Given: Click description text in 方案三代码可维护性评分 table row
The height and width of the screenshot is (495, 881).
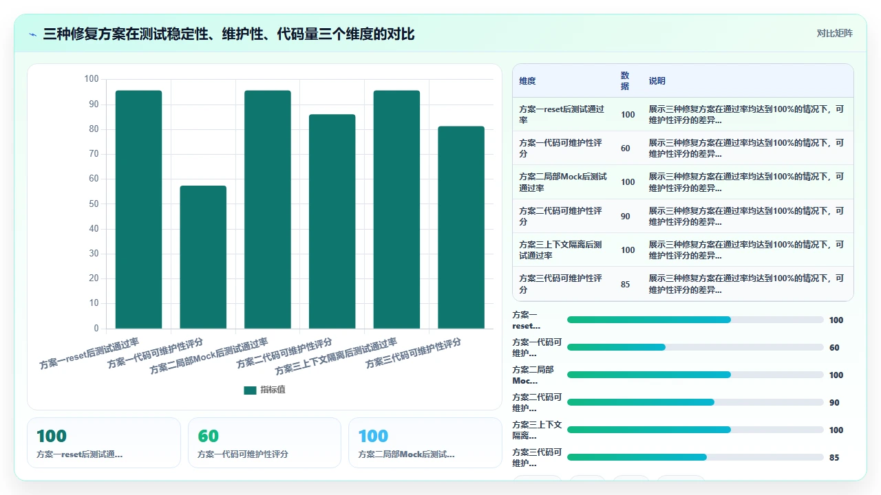Looking at the screenshot, I should 746,284.
